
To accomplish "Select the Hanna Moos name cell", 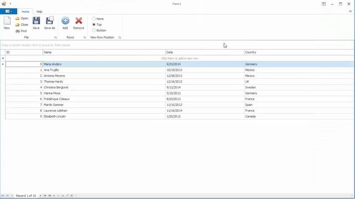I will [x=104, y=93].
